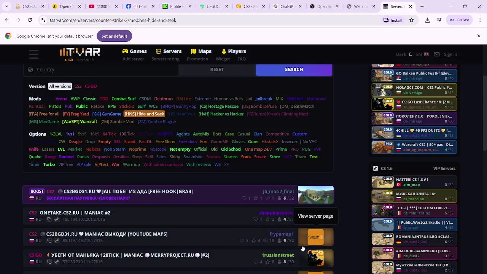Click the Sign in link
Screen dimensions: 487x274
coord(450,54)
